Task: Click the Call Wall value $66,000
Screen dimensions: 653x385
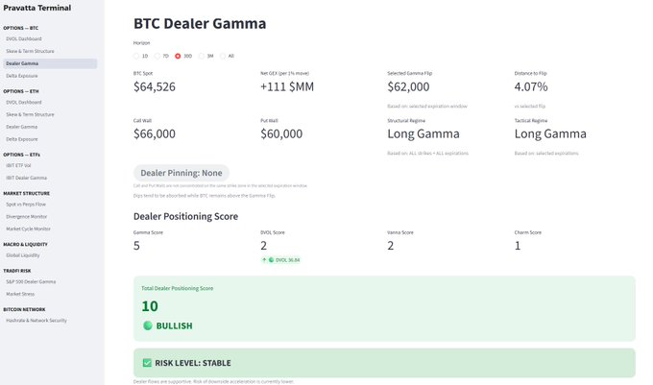Action: click(155, 133)
